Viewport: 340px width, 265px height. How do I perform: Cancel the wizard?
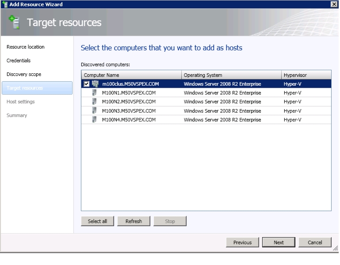point(315,242)
